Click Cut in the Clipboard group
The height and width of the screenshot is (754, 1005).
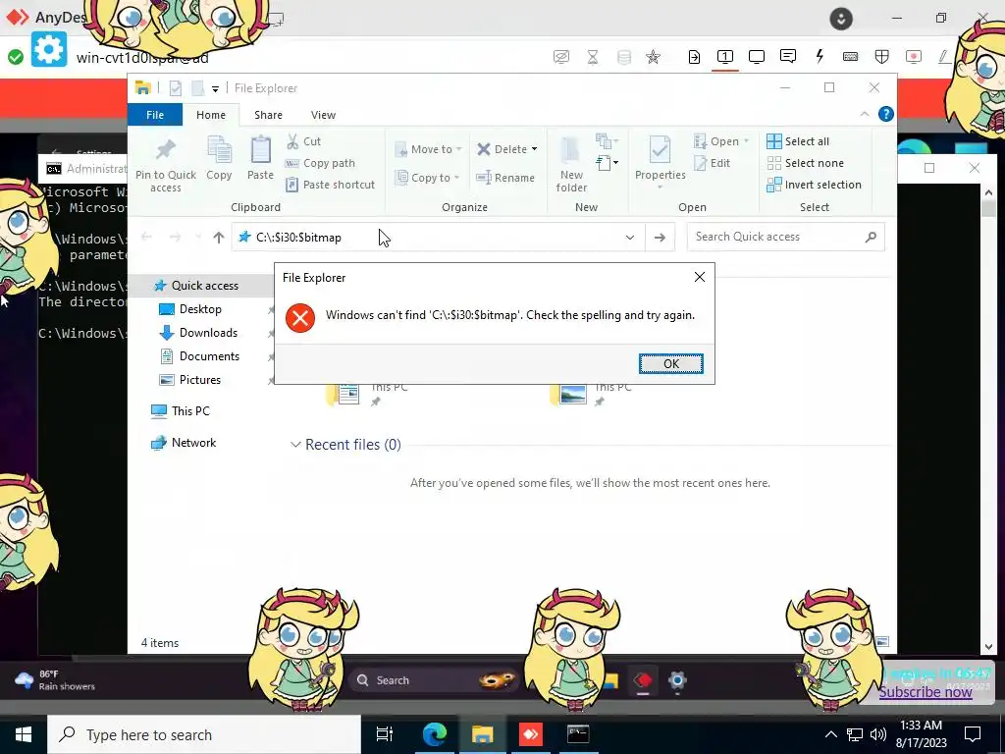click(304, 141)
